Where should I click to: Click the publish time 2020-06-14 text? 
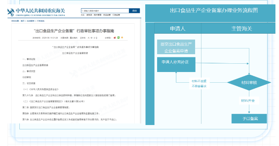(x=45, y=38)
